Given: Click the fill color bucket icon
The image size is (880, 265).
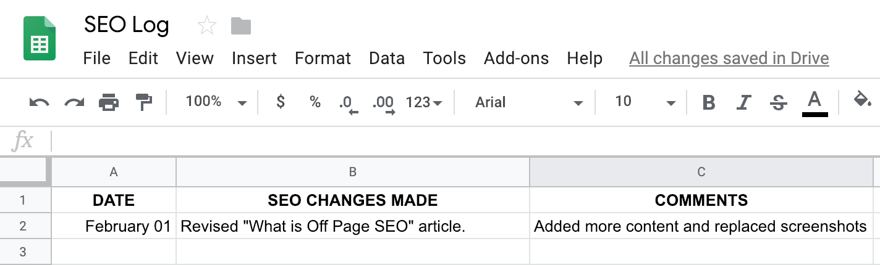Looking at the screenshot, I should (x=862, y=100).
